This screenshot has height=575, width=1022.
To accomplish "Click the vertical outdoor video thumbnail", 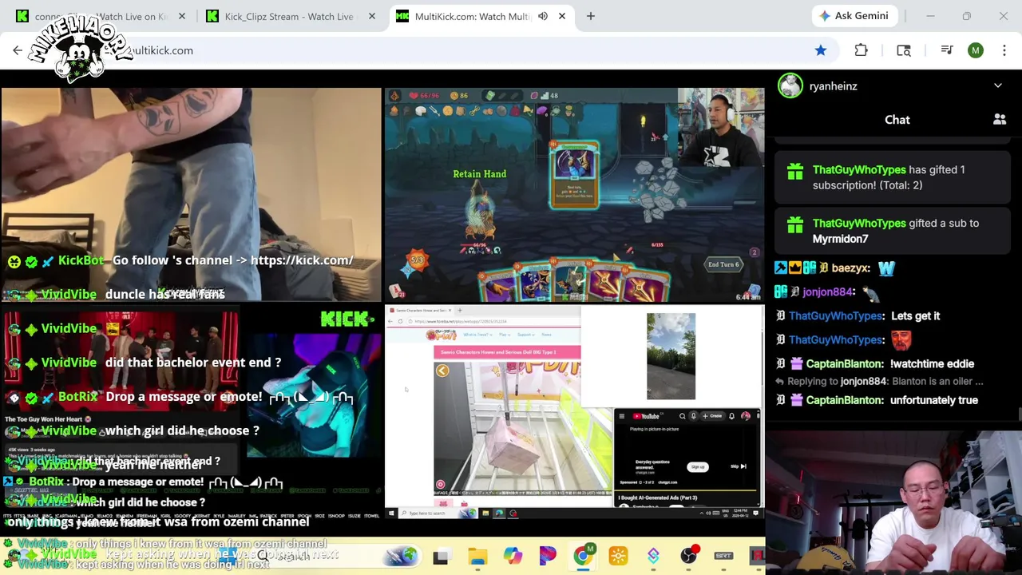I will coord(671,356).
